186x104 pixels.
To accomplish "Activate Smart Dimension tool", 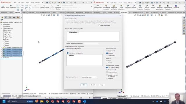I will tap(11, 6).
